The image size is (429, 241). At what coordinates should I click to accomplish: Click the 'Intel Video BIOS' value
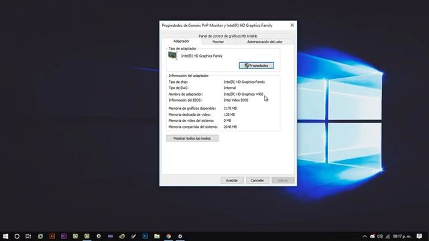coord(236,100)
